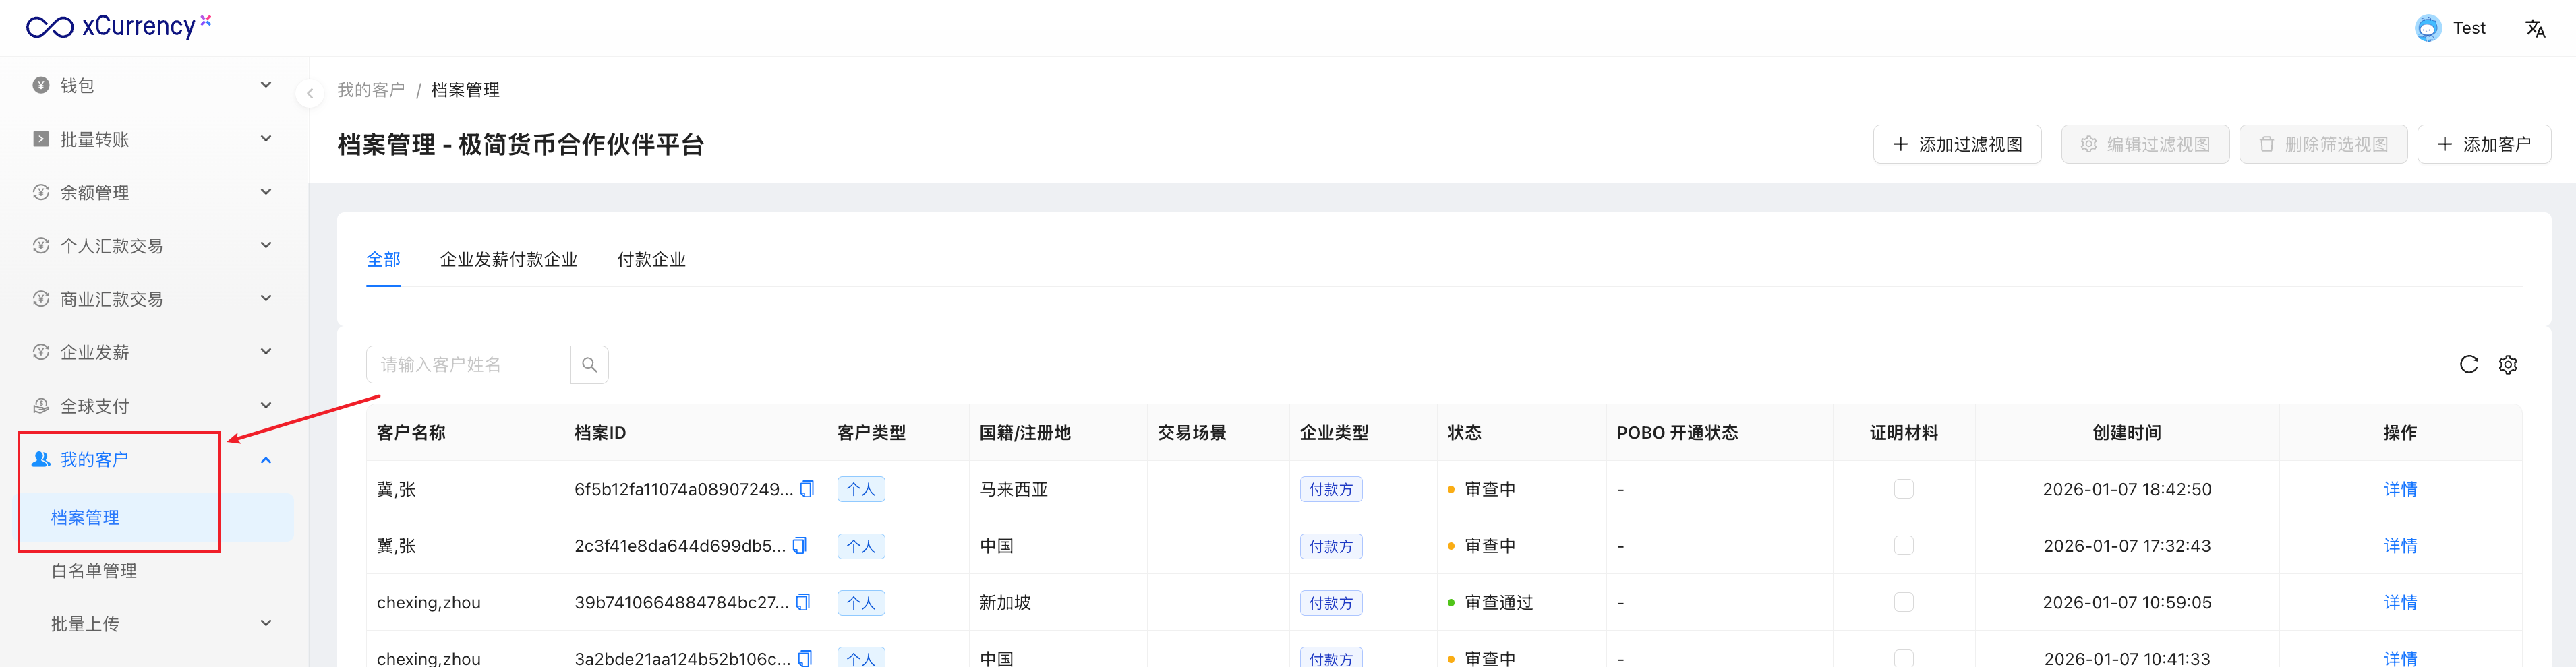Click the 编辑过滤视图 button
This screenshot has height=667, width=2576.
(x=2145, y=145)
